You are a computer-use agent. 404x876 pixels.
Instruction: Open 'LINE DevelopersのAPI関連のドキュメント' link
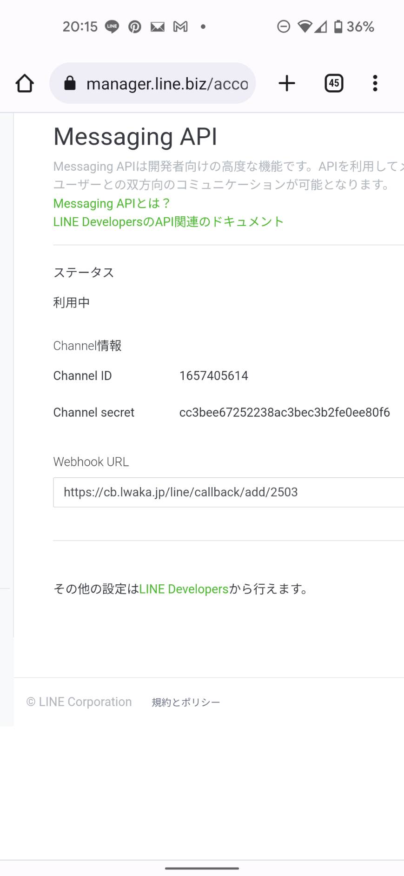(168, 222)
